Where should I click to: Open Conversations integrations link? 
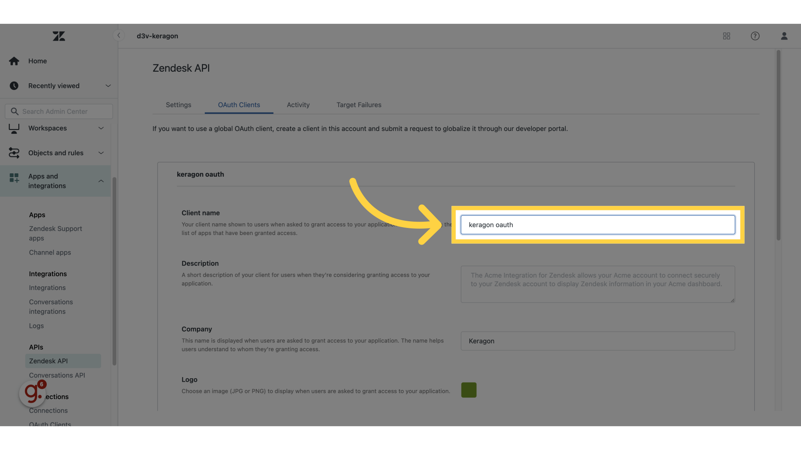(51, 307)
